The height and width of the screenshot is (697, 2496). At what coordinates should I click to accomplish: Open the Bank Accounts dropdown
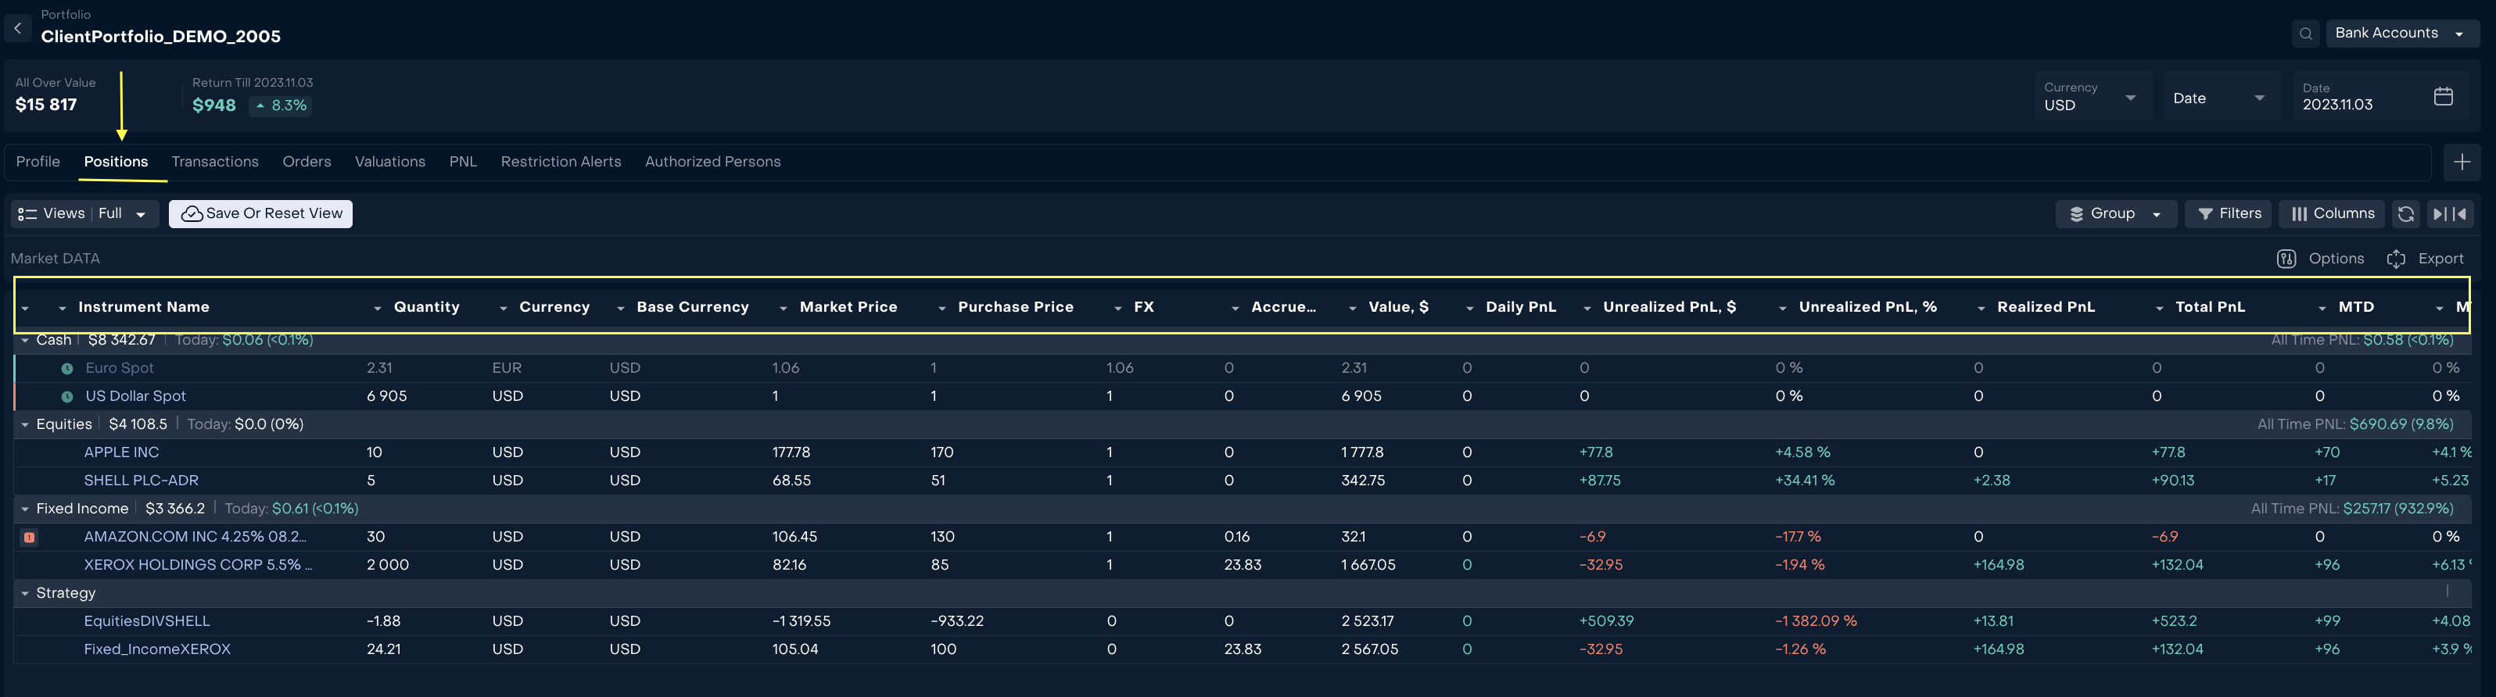click(x=2398, y=33)
